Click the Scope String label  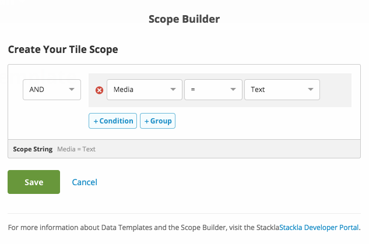[x=33, y=149]
